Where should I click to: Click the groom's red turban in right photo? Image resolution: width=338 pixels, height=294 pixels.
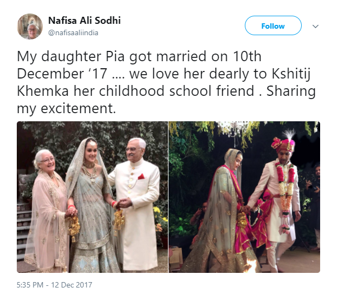(282, 143)
